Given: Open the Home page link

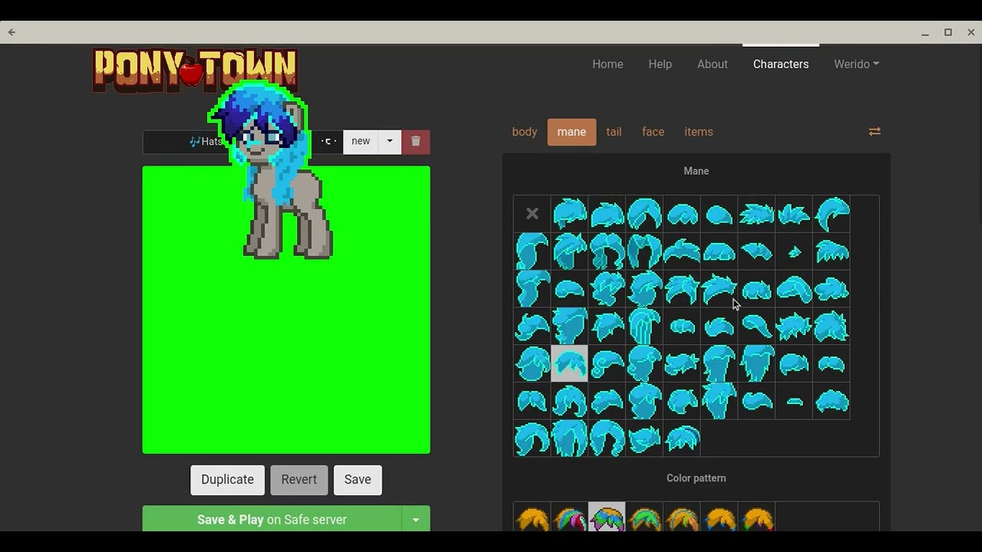Looking at the screenshot, I should click(608, 64).
